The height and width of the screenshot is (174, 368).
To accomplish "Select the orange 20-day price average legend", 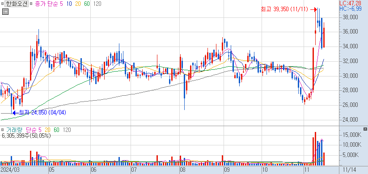I will [x=78, y=4].
